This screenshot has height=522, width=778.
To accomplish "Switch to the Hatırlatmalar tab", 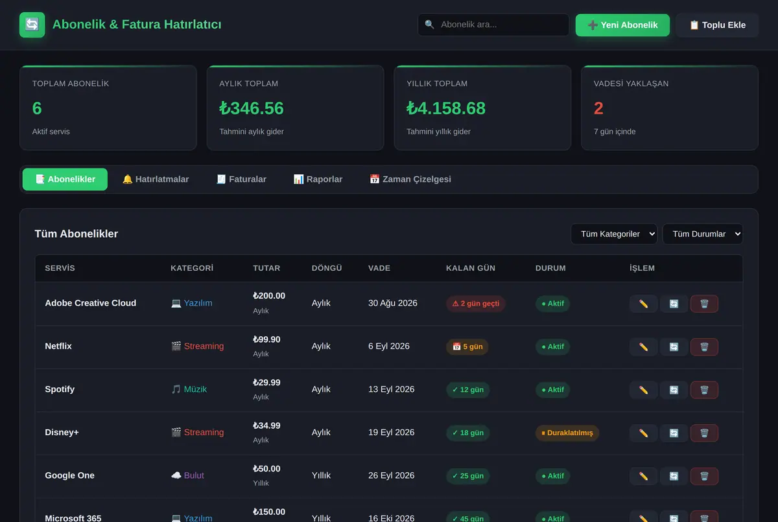I will point(156,179).
